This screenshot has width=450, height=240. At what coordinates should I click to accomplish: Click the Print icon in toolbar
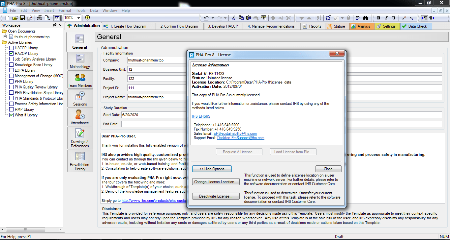[x=39, y=18]
